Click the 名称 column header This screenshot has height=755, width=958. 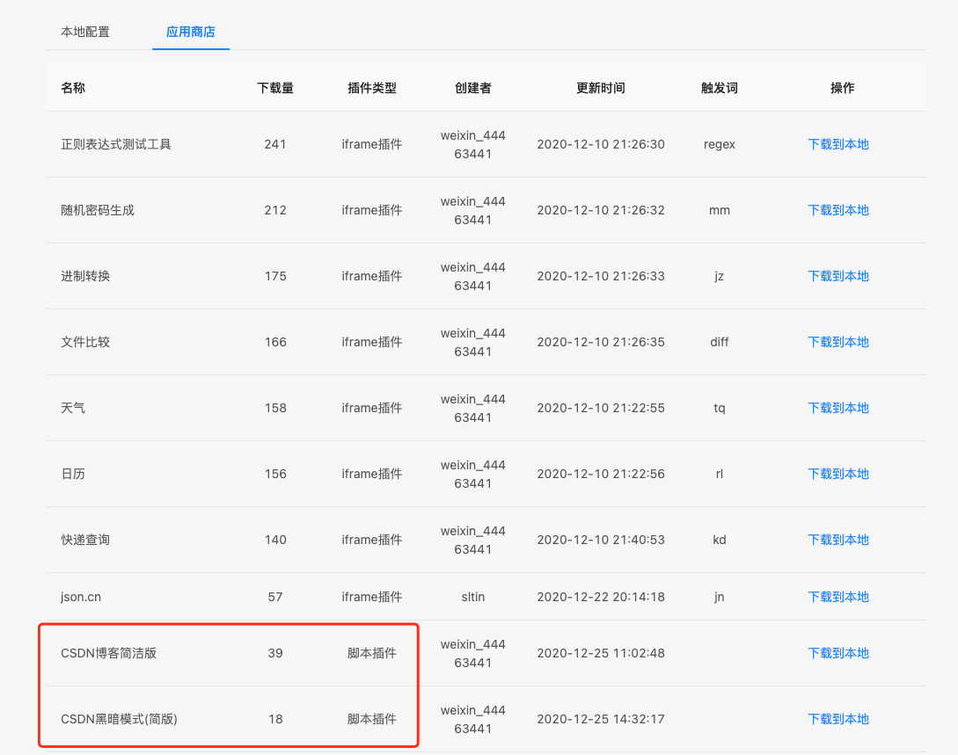[x=73, y=88]
